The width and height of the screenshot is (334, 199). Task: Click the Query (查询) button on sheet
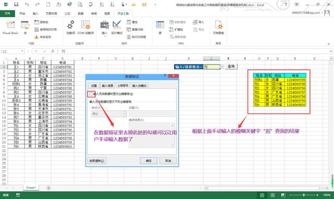pyautogui.click(x=231, y=66)
